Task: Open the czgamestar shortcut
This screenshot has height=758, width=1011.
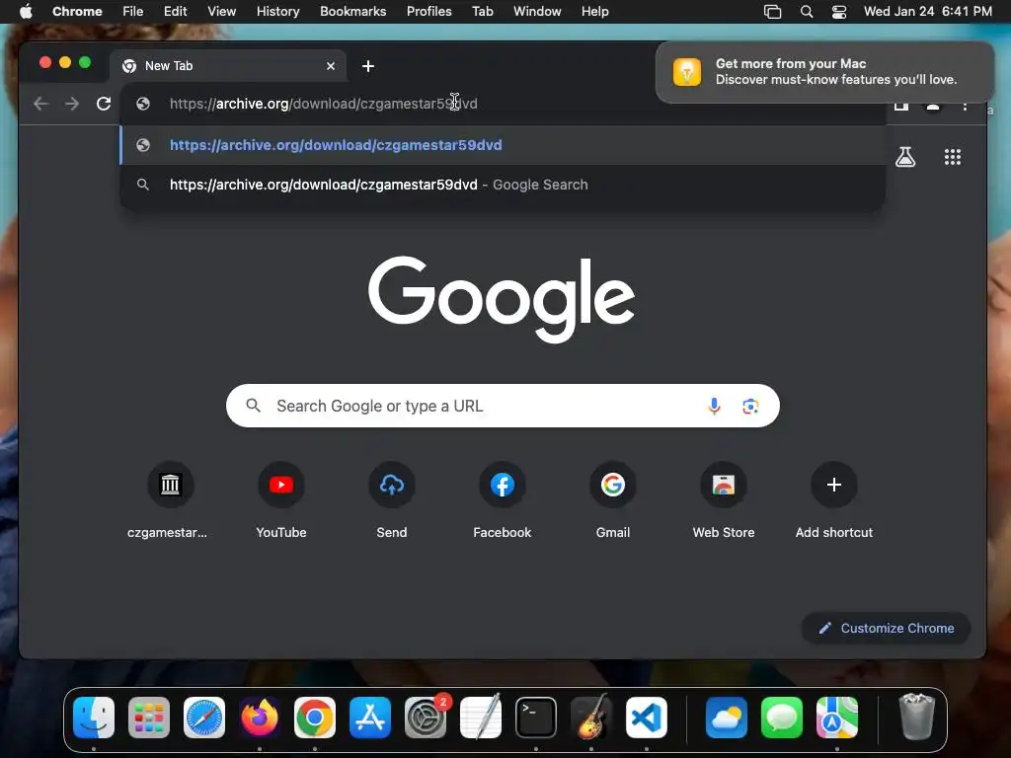Action: pyautogui.click(x=170, y=501)
